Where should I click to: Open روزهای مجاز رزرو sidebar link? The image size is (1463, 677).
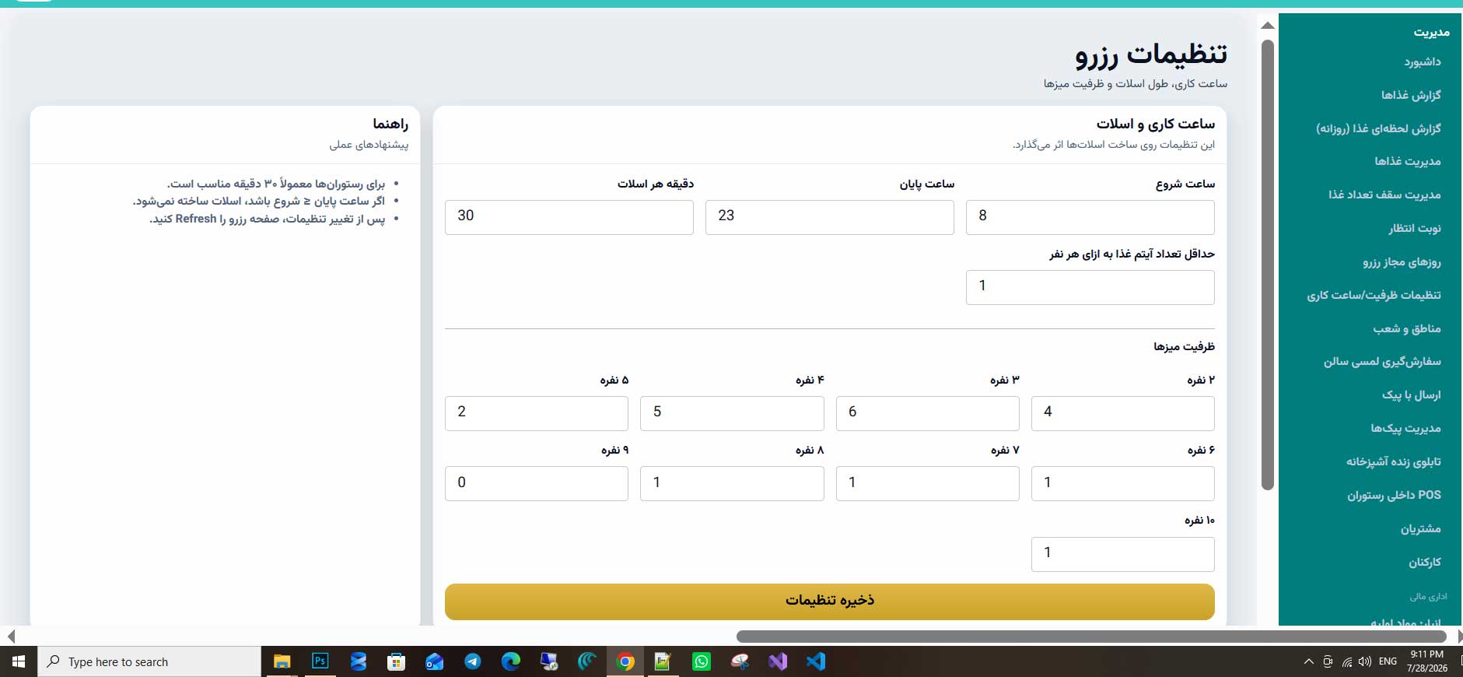click(x=1402, y=261)
